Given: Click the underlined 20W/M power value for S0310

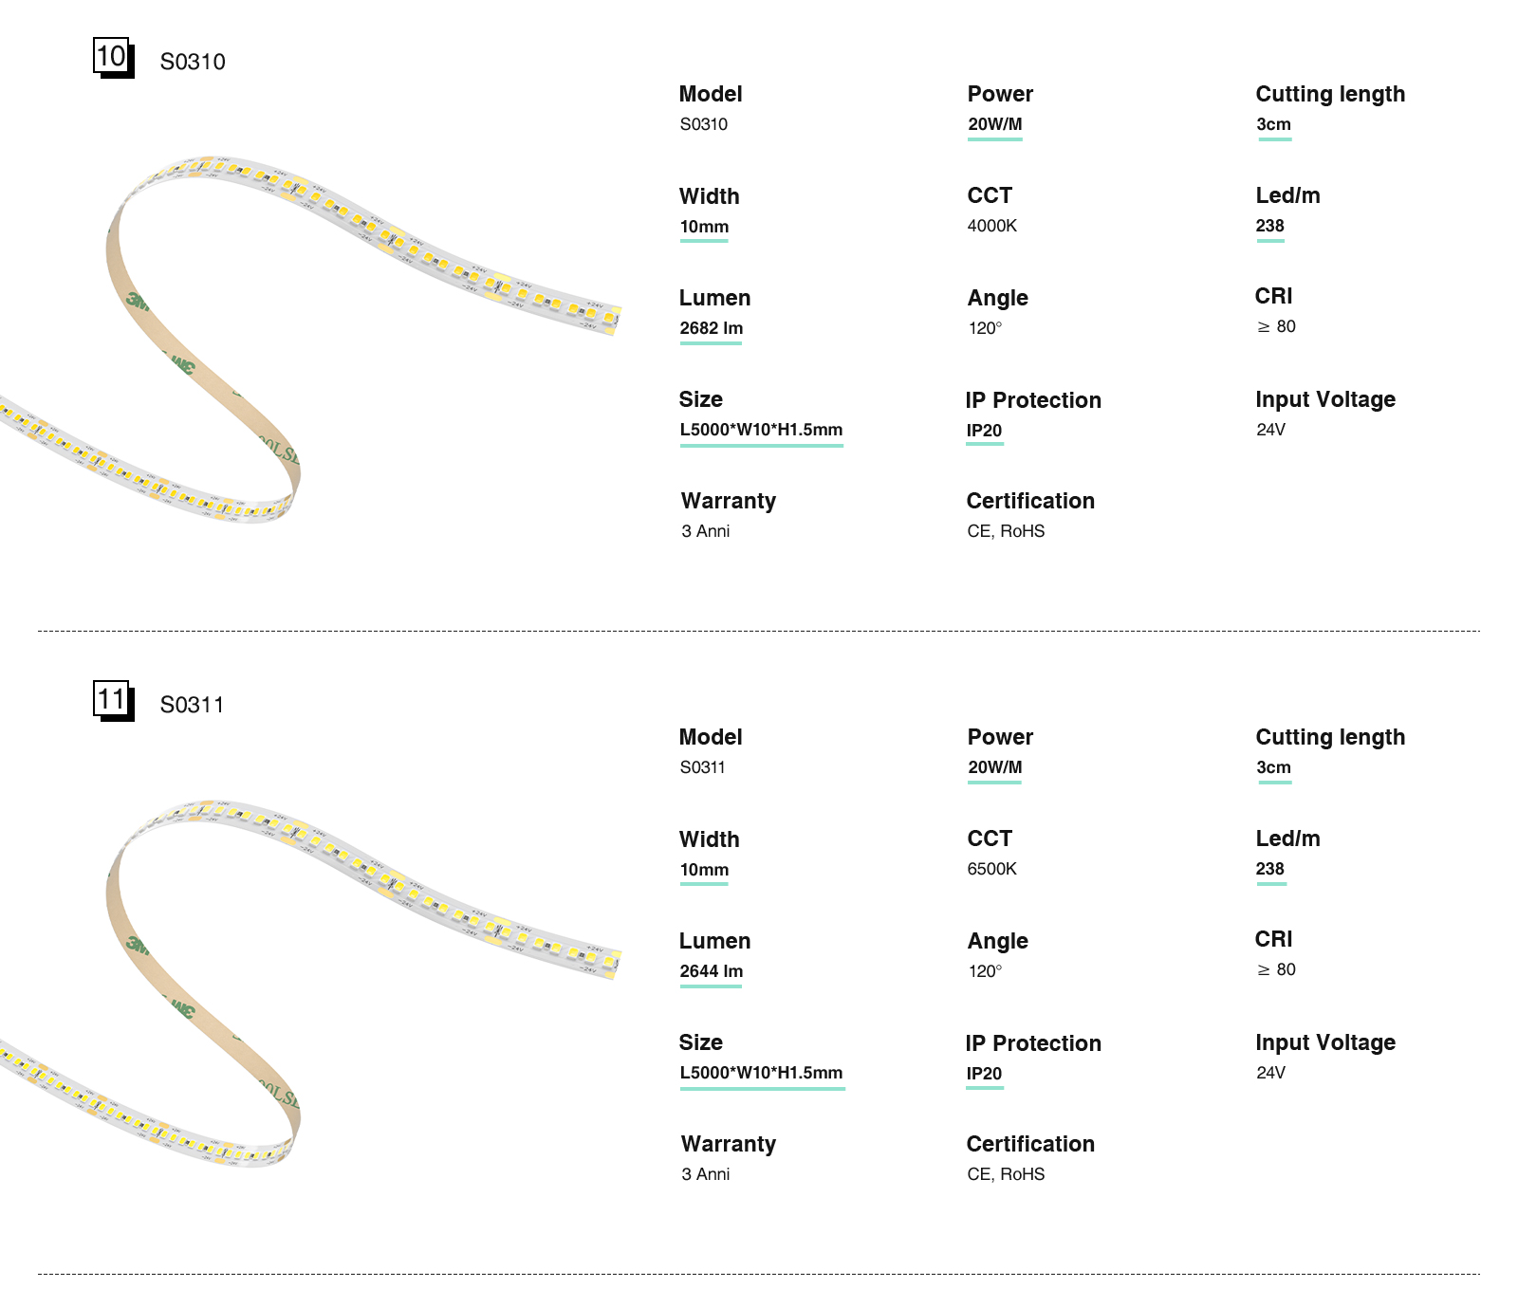Looking at the screenshot, I should tap(994, 124).
